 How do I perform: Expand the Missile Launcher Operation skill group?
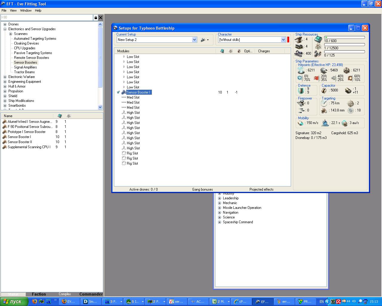(x=219, y=208)
